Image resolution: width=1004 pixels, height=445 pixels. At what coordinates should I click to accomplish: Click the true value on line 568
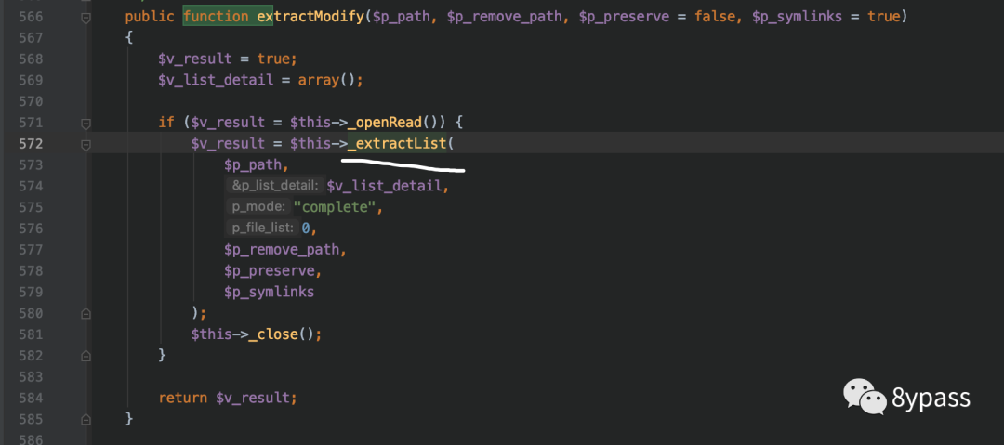[273, 59]
